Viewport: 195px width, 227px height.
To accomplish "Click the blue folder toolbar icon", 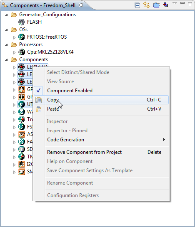I will pos(156,5).
